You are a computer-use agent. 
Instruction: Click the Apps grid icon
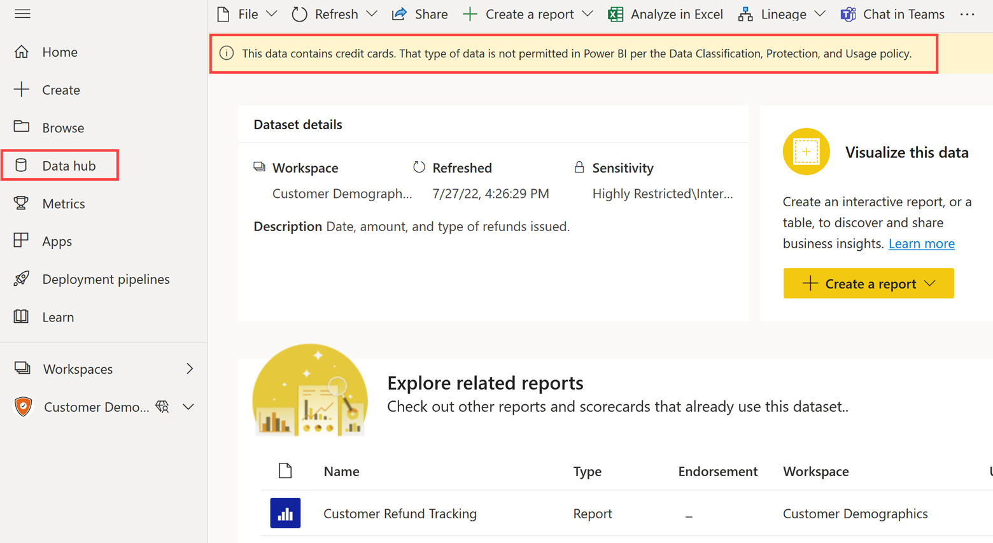coord(21,241)
